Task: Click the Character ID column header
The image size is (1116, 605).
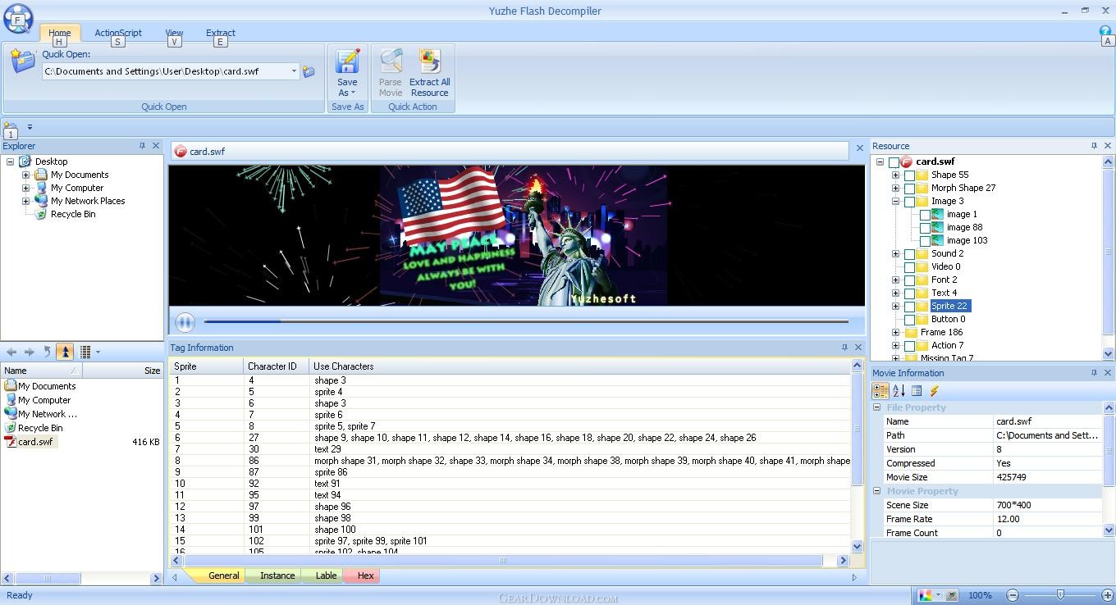Action: [x=276, y=366]
